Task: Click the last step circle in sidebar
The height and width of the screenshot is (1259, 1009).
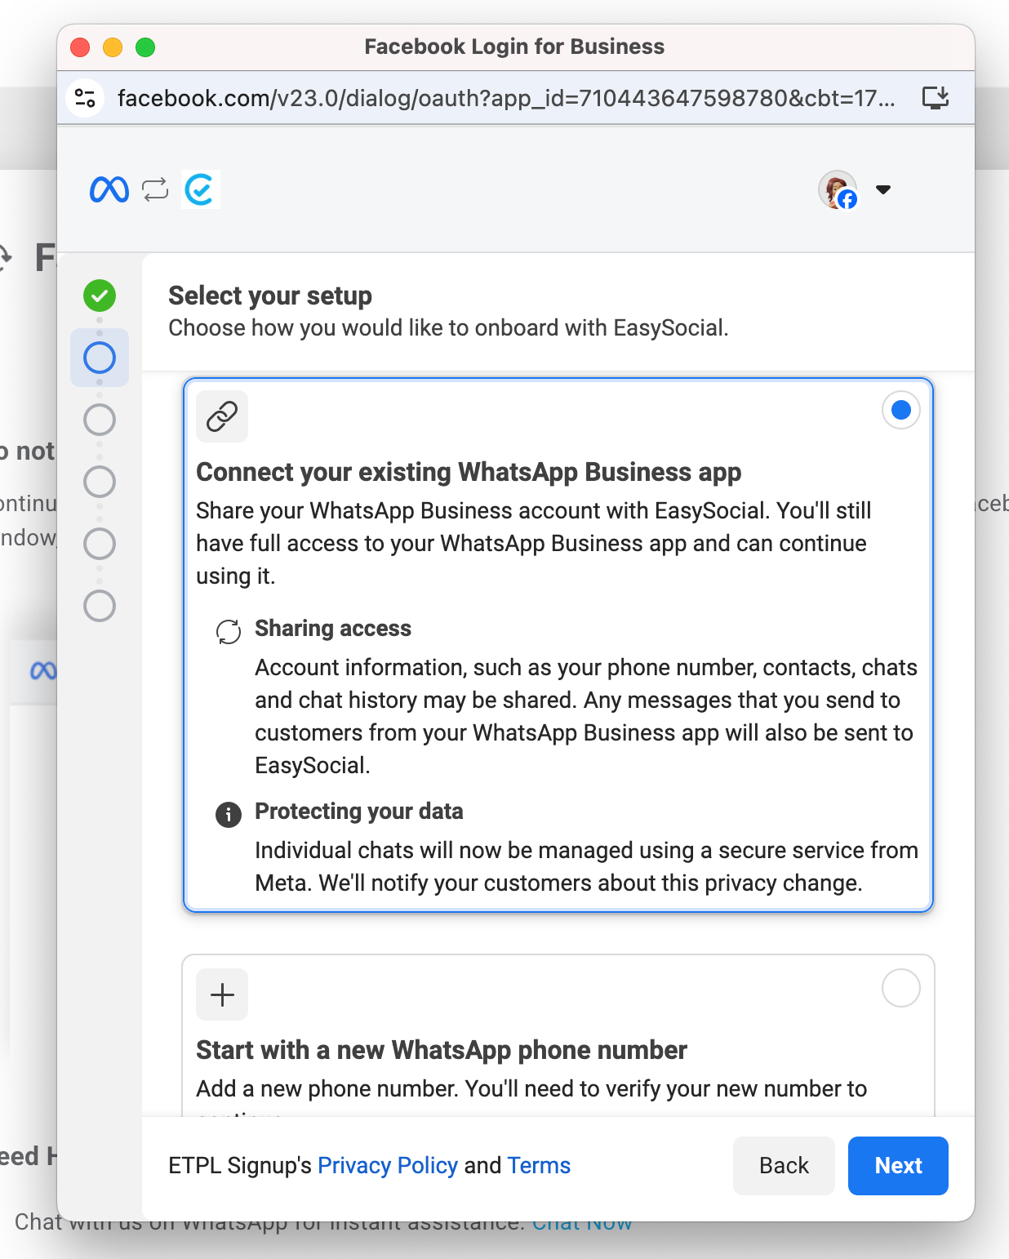Action: (x=100, y=606)
